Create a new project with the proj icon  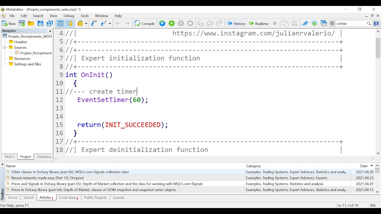click(x=22, y=23)
